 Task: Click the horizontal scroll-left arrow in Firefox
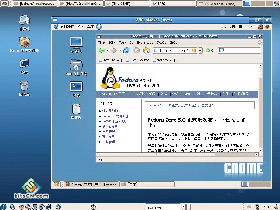[98, 154]
